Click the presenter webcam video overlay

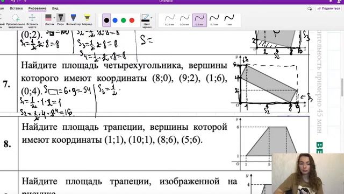click(308, 174)
